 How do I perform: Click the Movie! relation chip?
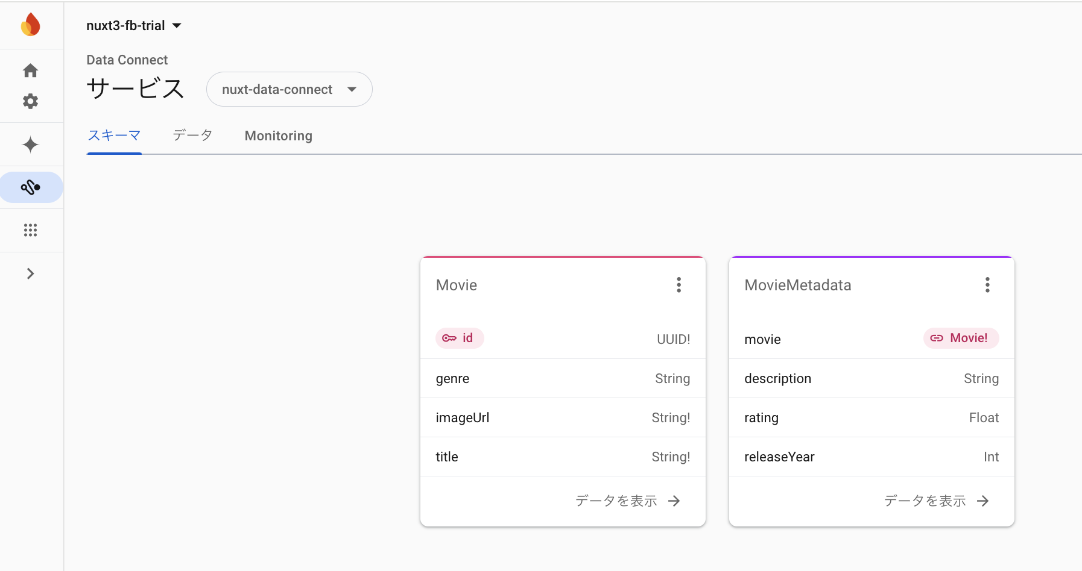(x=960, y=338)
